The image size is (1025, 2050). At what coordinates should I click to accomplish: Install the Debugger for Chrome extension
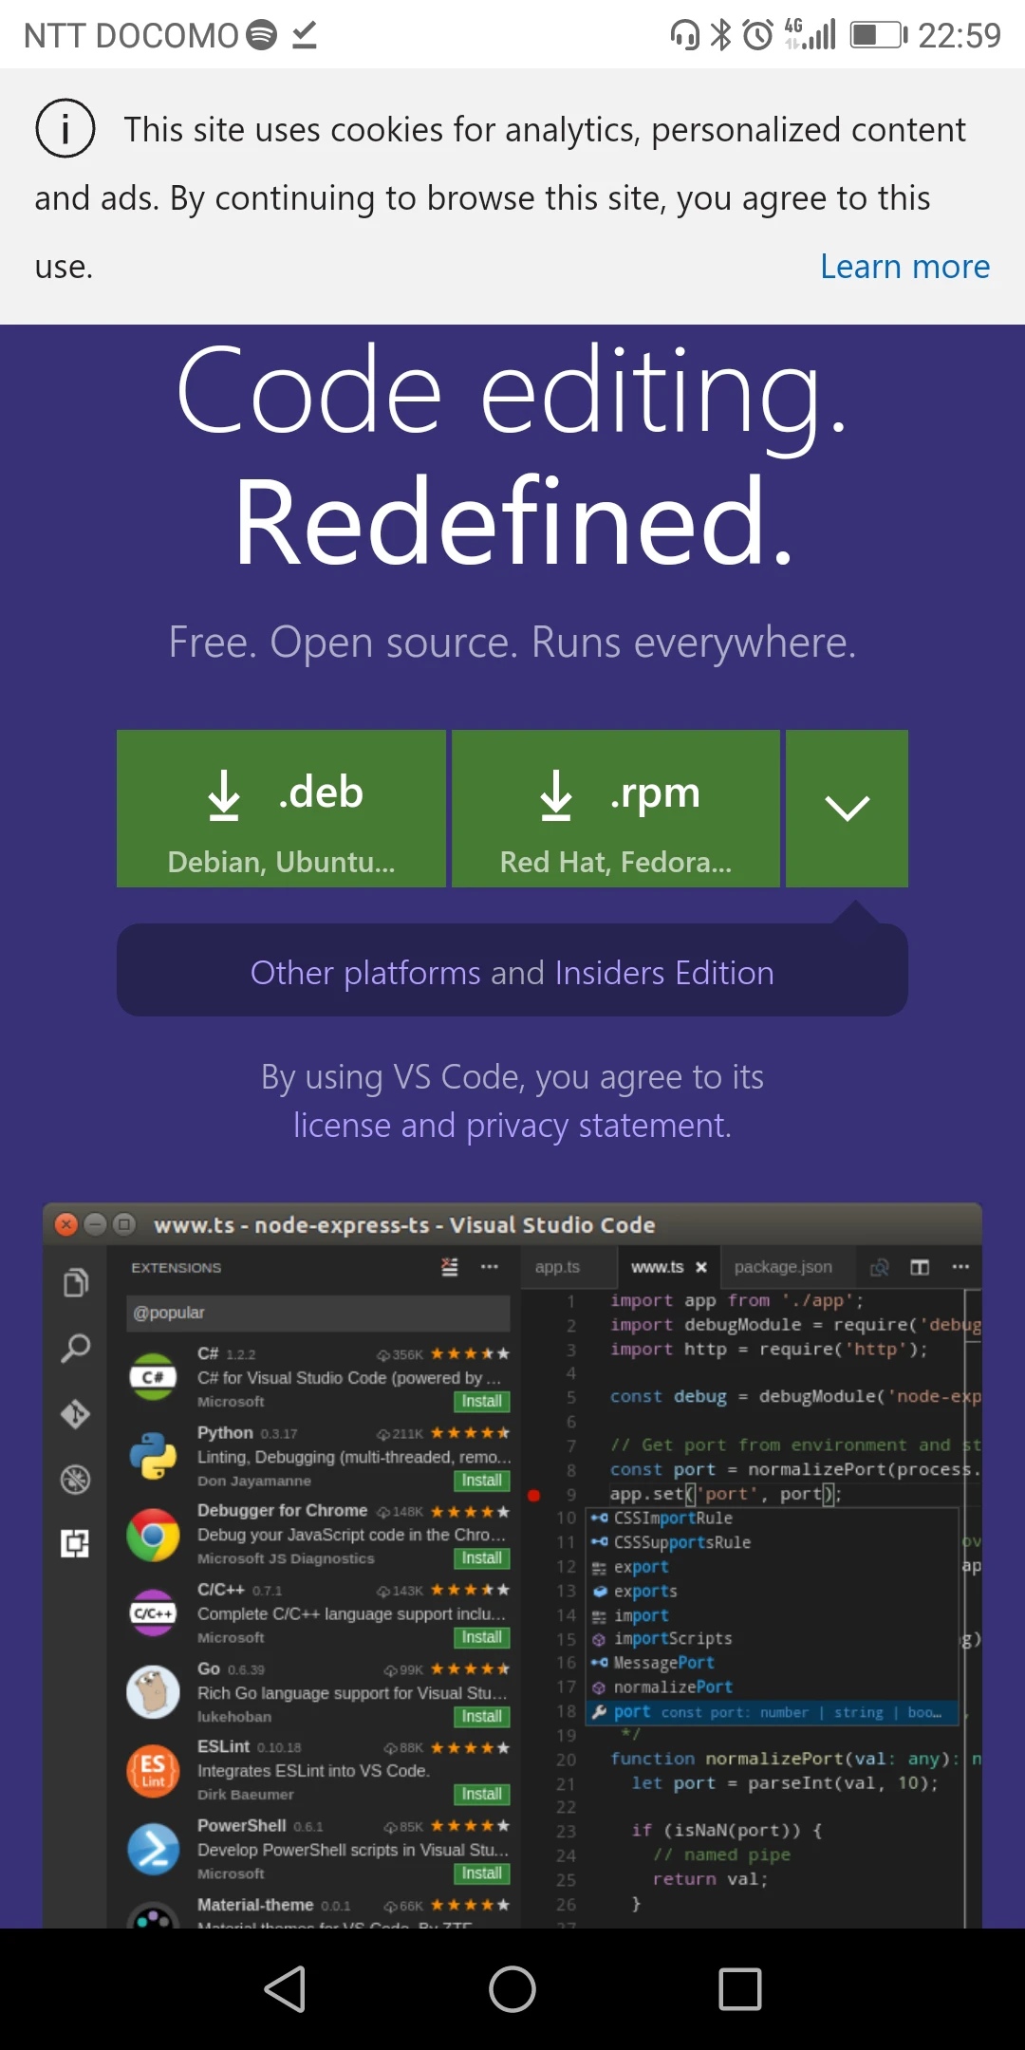(482, 1558)
